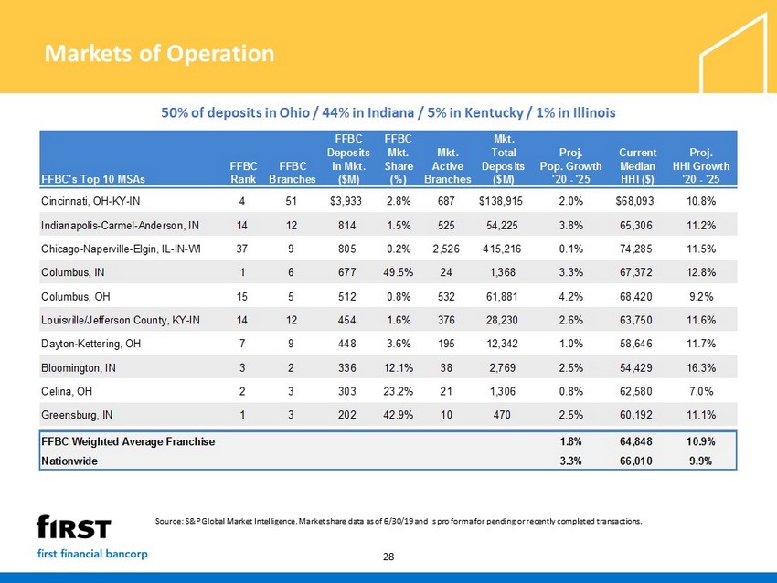Select weighted average HHI growth '10.9%'
The height and width of the screenshot is (583, 777).
701,441
